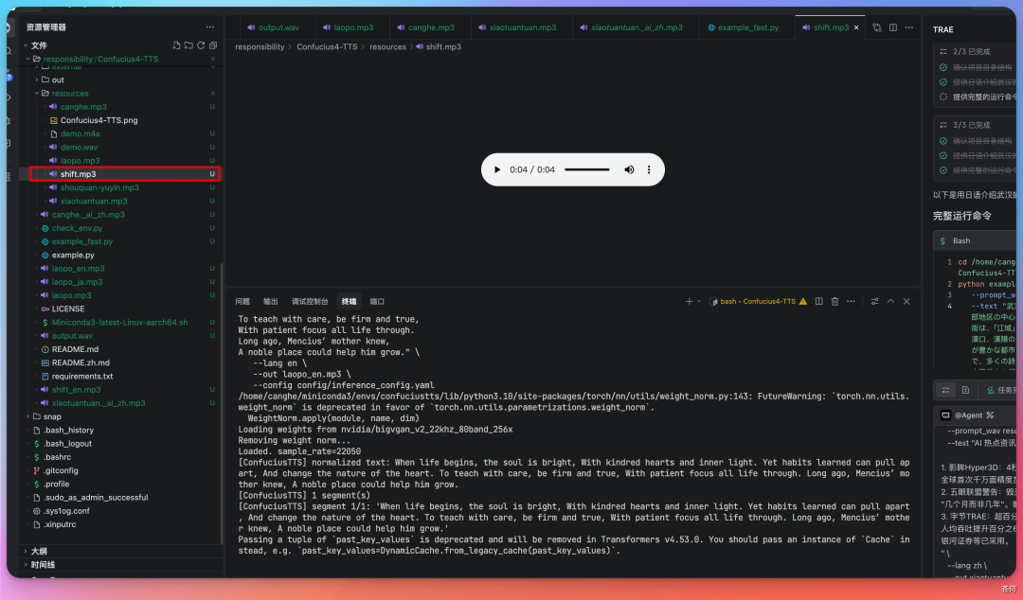Split the terminal

pos(818,301)
